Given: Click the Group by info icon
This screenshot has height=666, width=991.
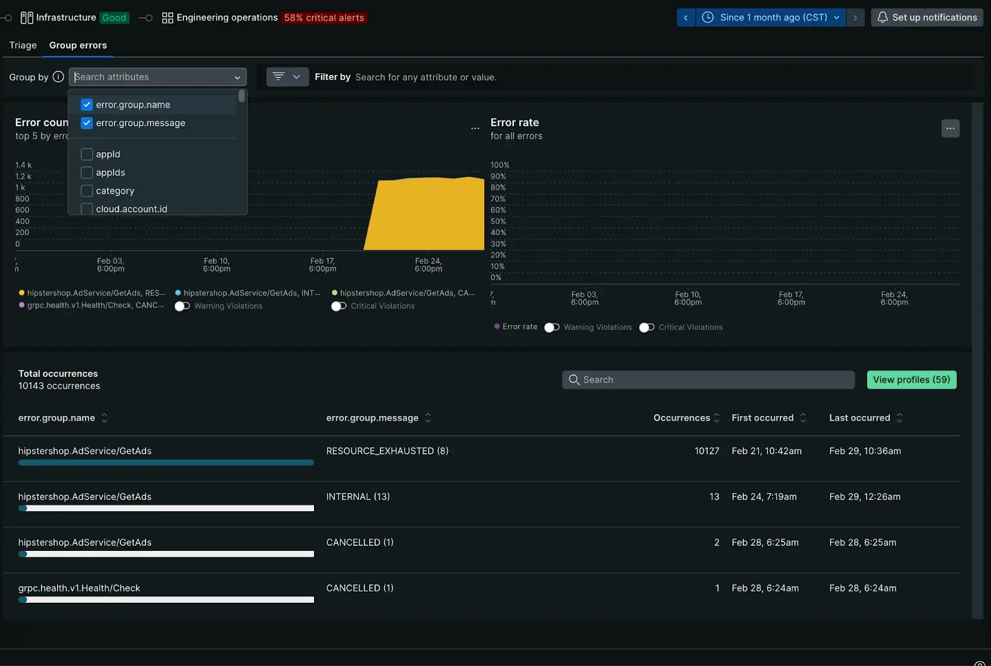Looking at the screenshot, I should point(58,77).
